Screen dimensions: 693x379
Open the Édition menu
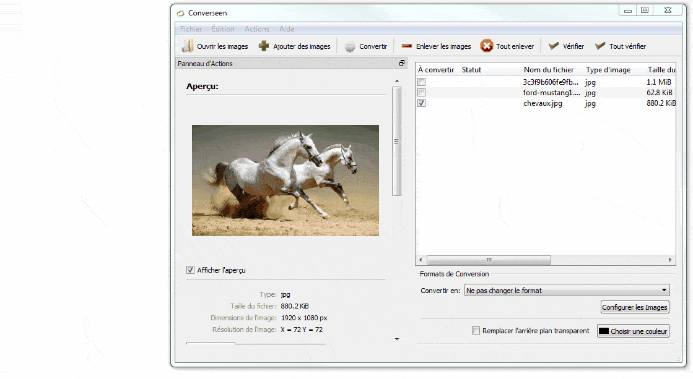pyautogui.click(x=223, y=29)
